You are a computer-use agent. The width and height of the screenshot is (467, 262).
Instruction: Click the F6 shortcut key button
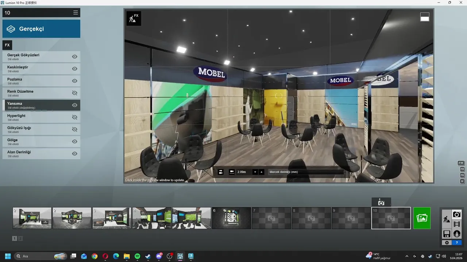[462, 175]
